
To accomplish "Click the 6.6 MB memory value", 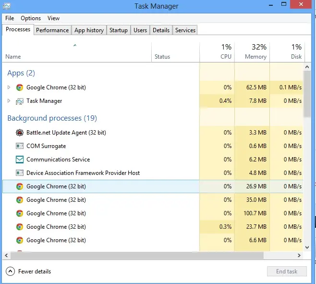I will click(x=258, y=240).
